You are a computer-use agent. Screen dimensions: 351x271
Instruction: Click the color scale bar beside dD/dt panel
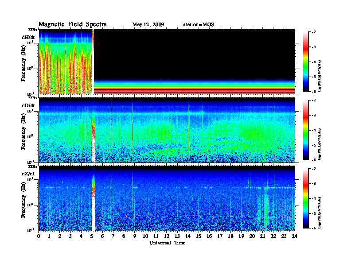(306, 130)
